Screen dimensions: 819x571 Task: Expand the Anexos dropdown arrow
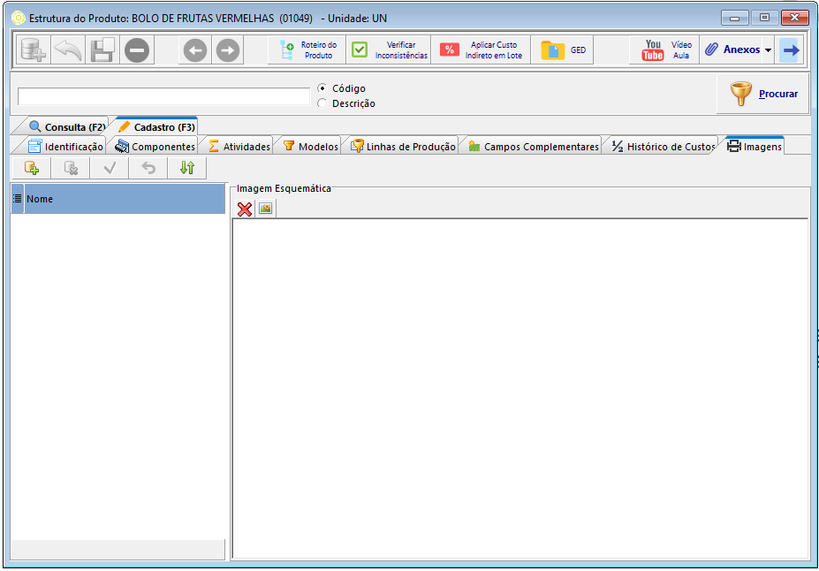pos(769,50)
